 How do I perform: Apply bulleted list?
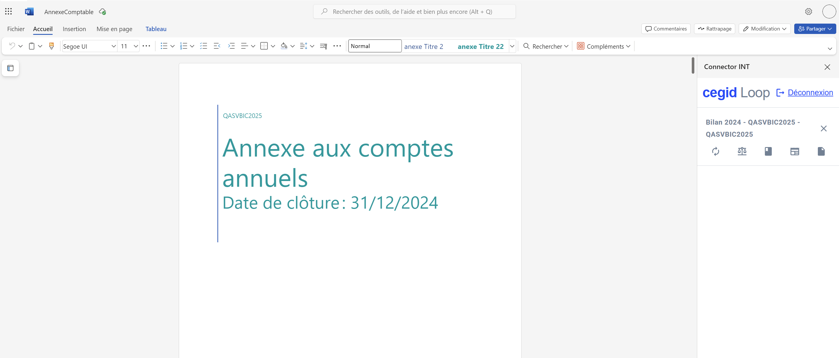pos(164,46)
